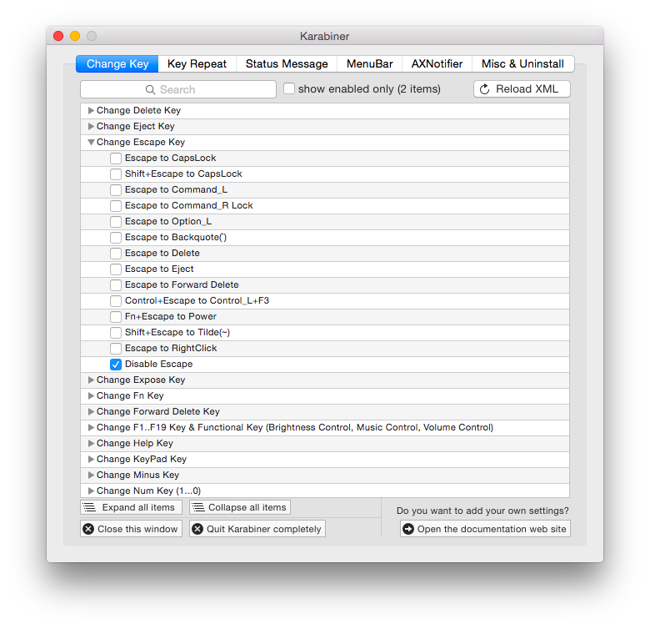Click the Reload XML button
The width and height of the screenshot is (650, 629).
tap(522, 89)
